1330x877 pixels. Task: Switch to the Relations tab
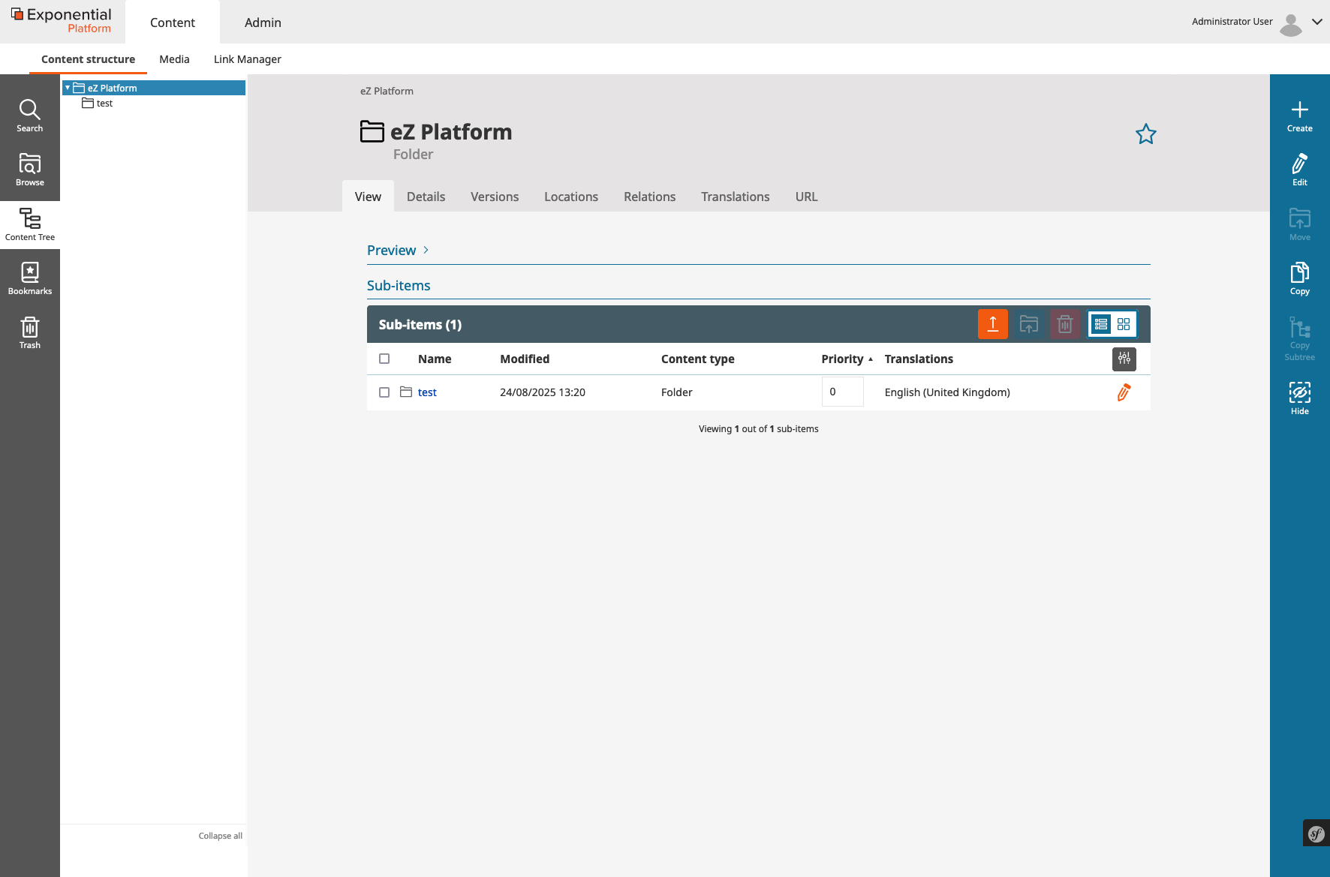point(649,197)
